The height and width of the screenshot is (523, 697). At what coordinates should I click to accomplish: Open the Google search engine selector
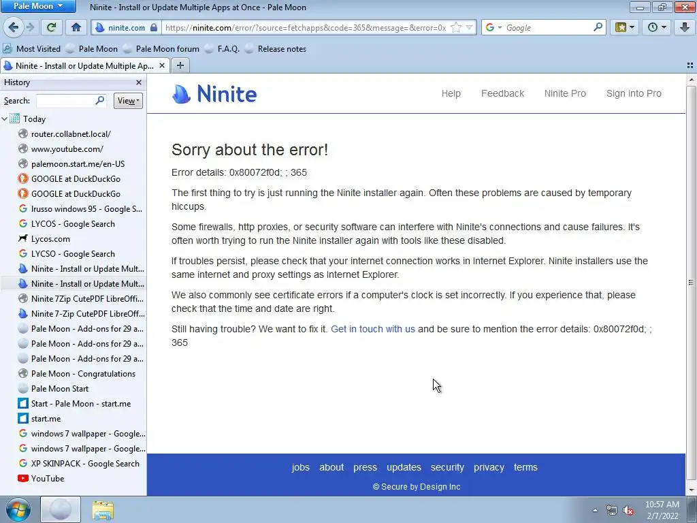(x=493, y=27)
